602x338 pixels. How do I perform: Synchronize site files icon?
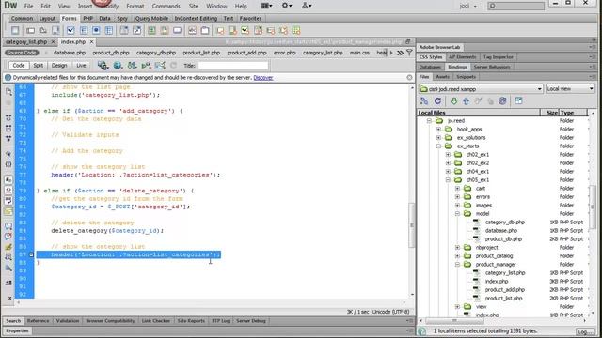tap(502, 100)
